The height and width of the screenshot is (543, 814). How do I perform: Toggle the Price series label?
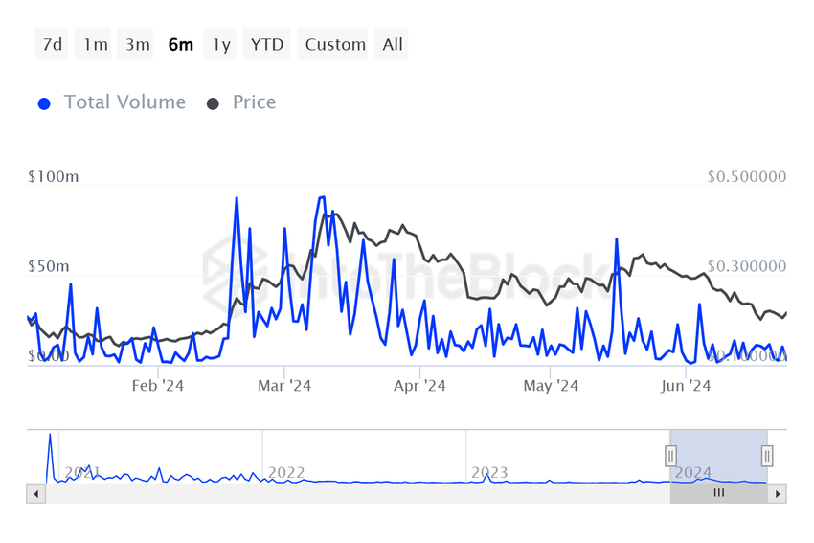click(254, 102)
